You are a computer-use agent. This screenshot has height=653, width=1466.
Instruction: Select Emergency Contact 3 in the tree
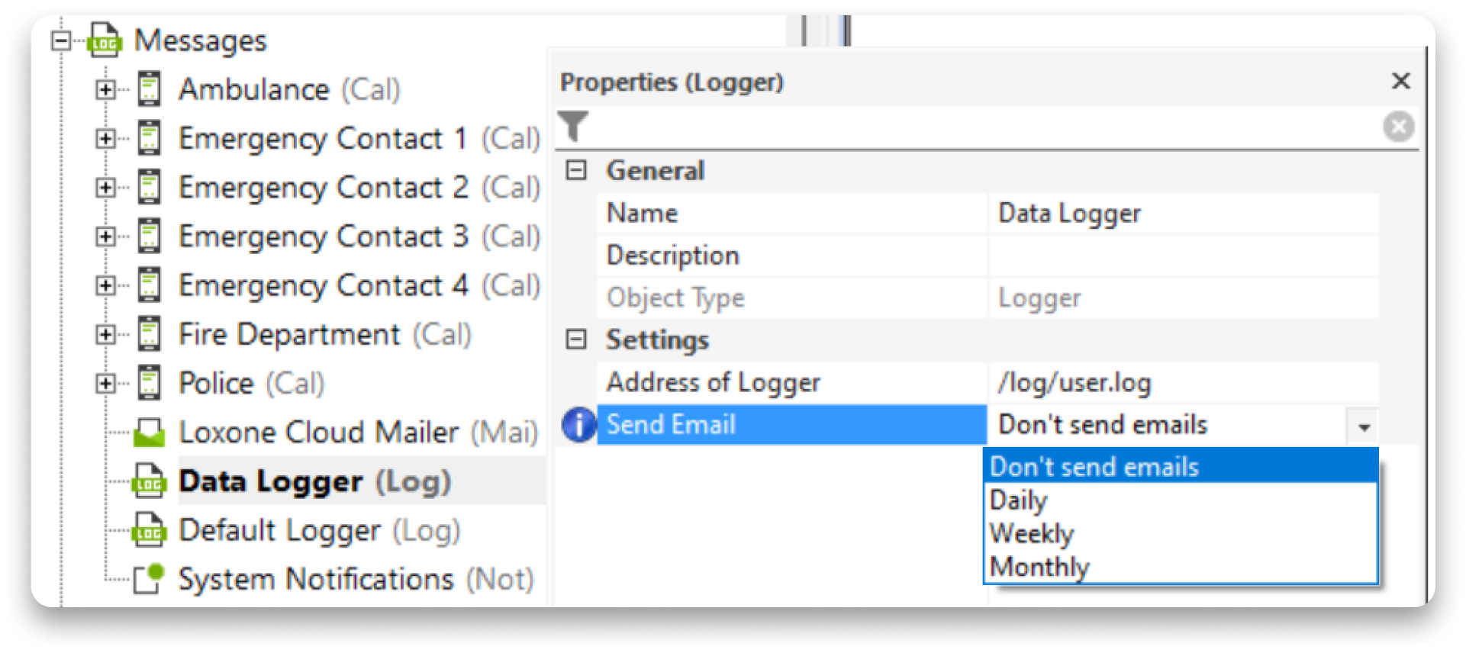click(x=323, y=236)
